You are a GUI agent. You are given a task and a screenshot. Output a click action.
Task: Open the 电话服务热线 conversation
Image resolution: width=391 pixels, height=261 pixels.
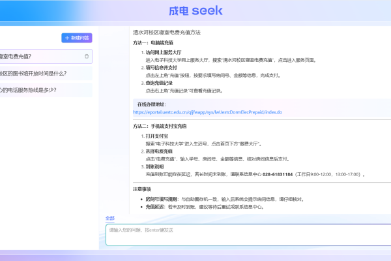point(46,90)
